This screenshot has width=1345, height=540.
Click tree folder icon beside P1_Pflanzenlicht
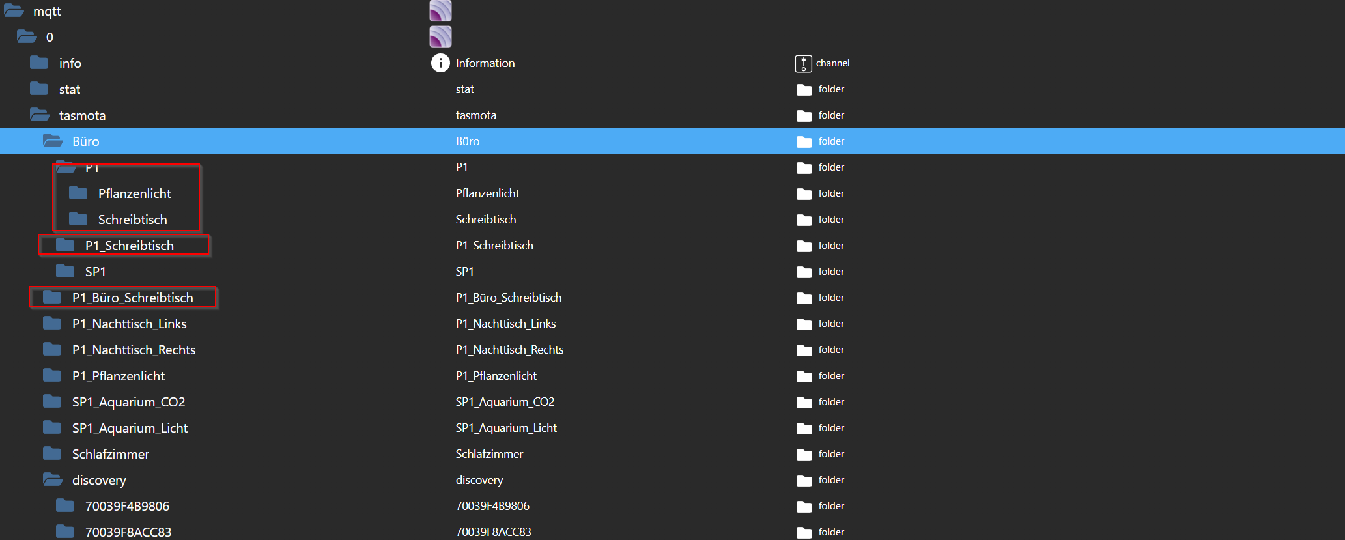click(52, 375)
